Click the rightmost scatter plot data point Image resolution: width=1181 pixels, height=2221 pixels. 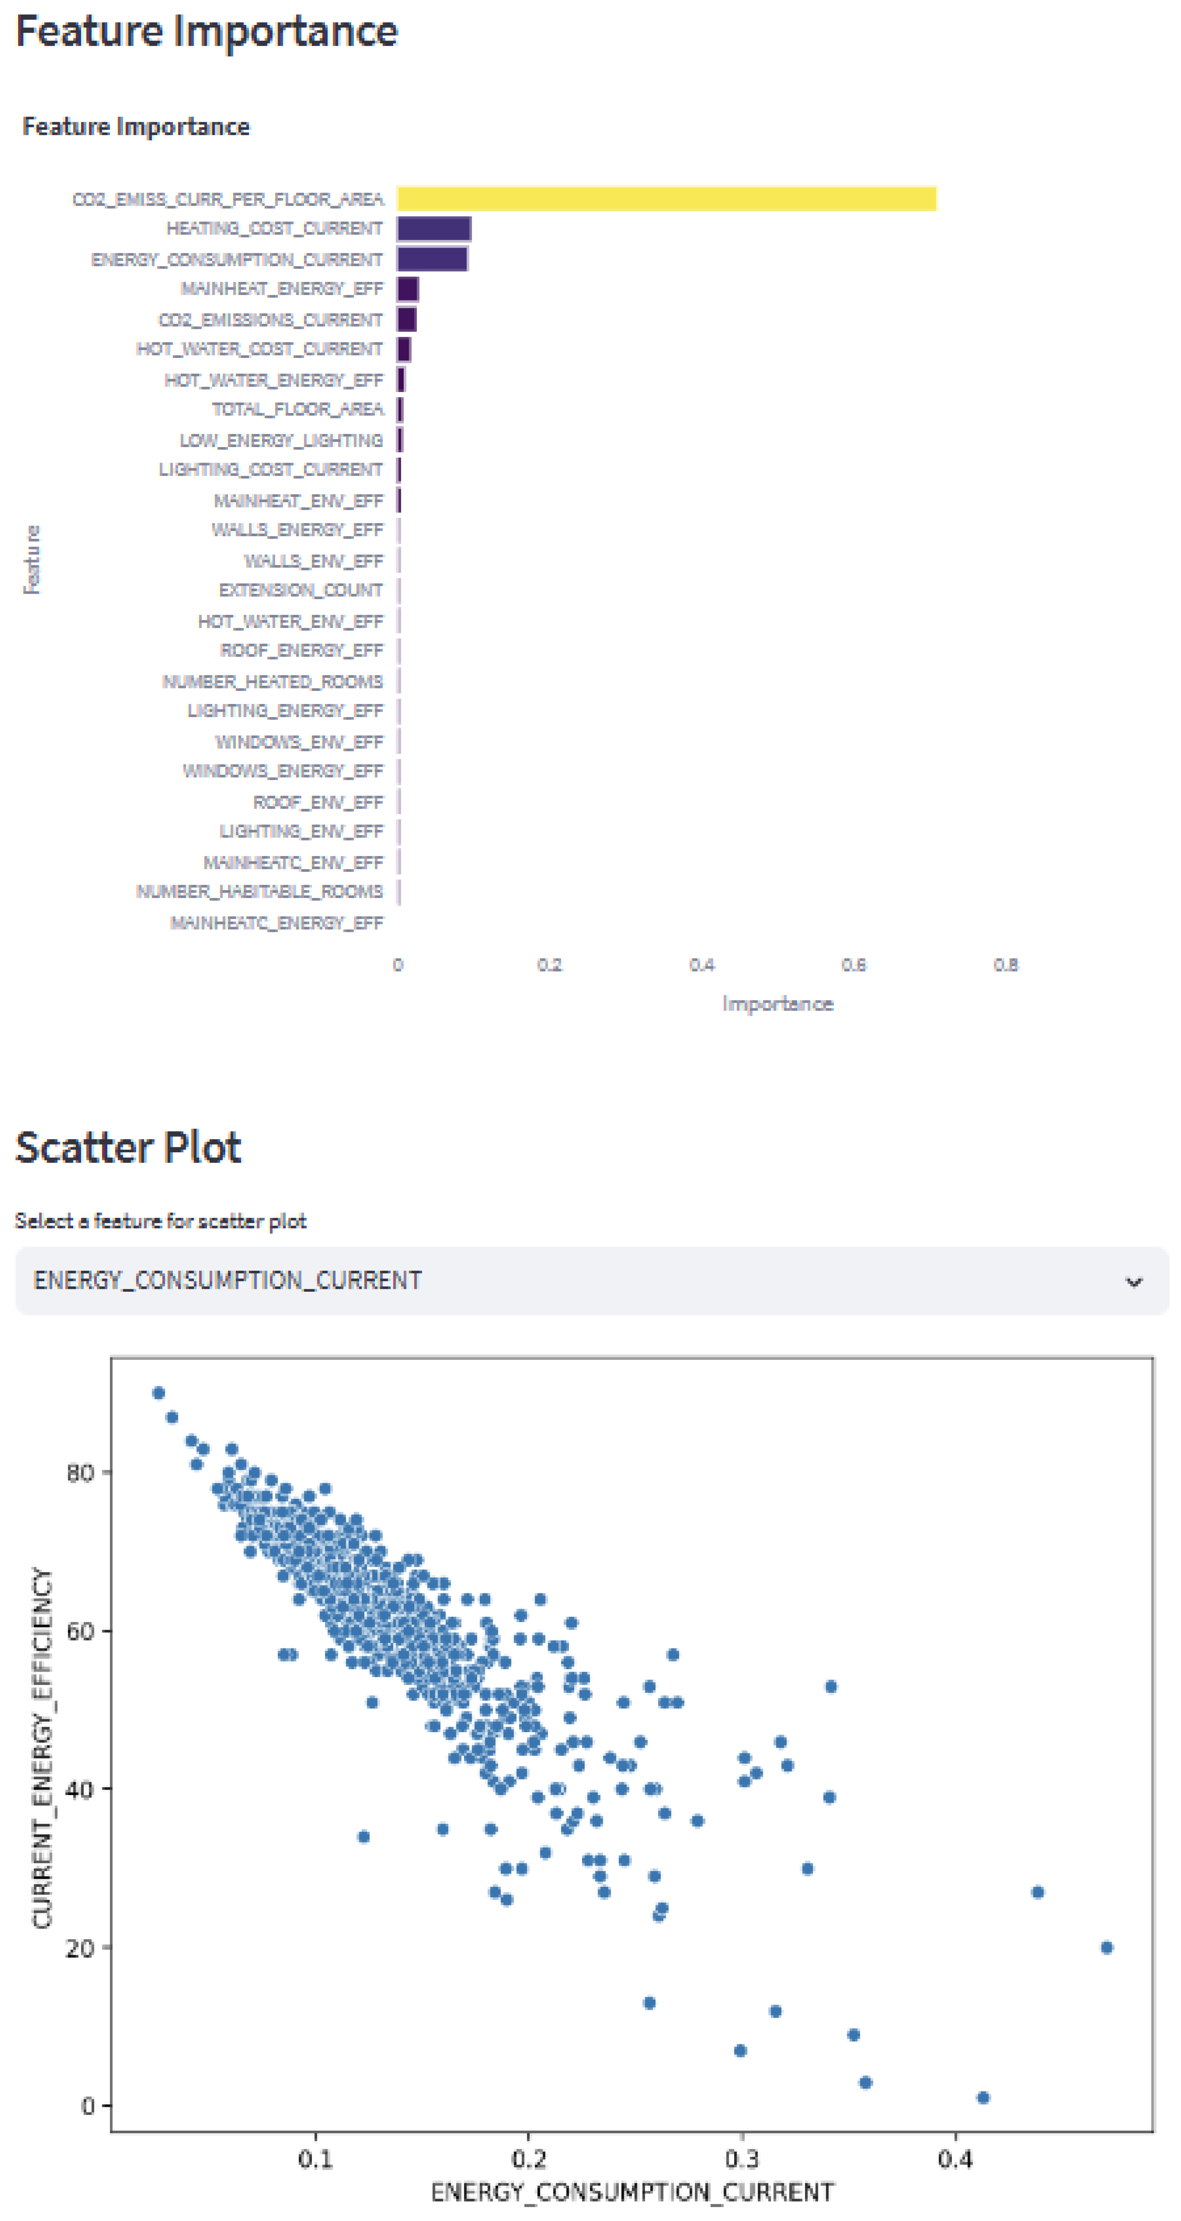tap(1107, 1947)
